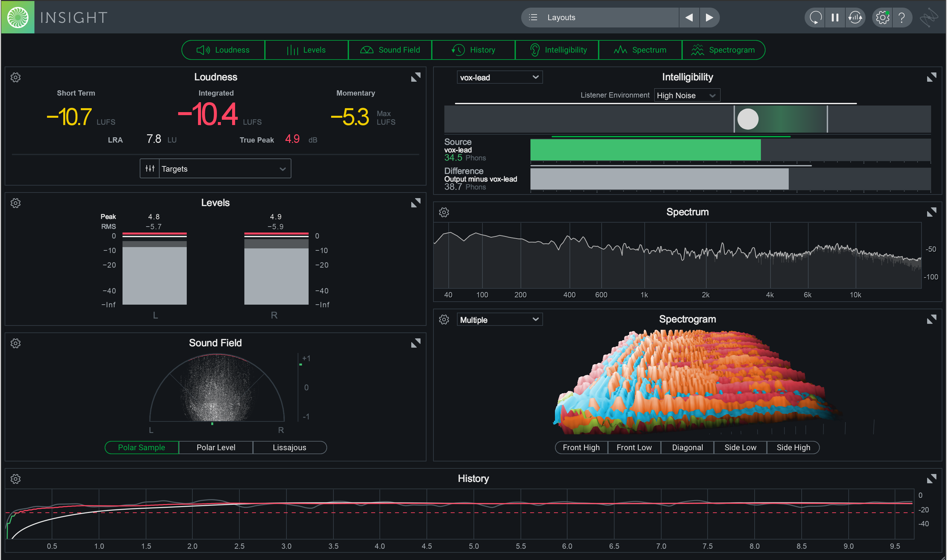Expand the Sound Field panel
The height and width of the screenshot is (560, 947).
416,343
